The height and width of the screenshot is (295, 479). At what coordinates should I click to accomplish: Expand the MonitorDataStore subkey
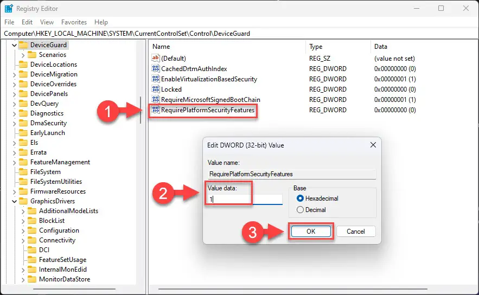[x=23, y=279]
